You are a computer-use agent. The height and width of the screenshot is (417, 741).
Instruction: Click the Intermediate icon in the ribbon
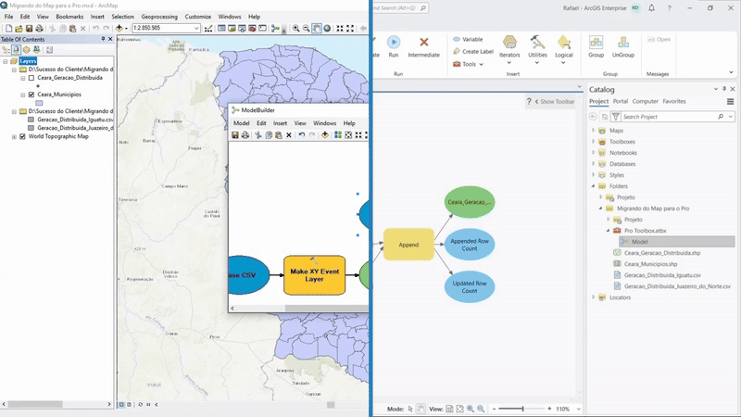tap(423, 47)
